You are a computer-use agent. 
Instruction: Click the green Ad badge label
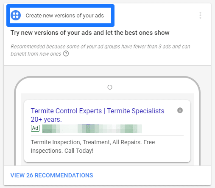[x=35, y=128]
